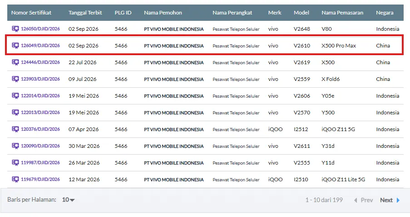
Task: Click the Prev pagination button
Action: click(x=363, y=200)
